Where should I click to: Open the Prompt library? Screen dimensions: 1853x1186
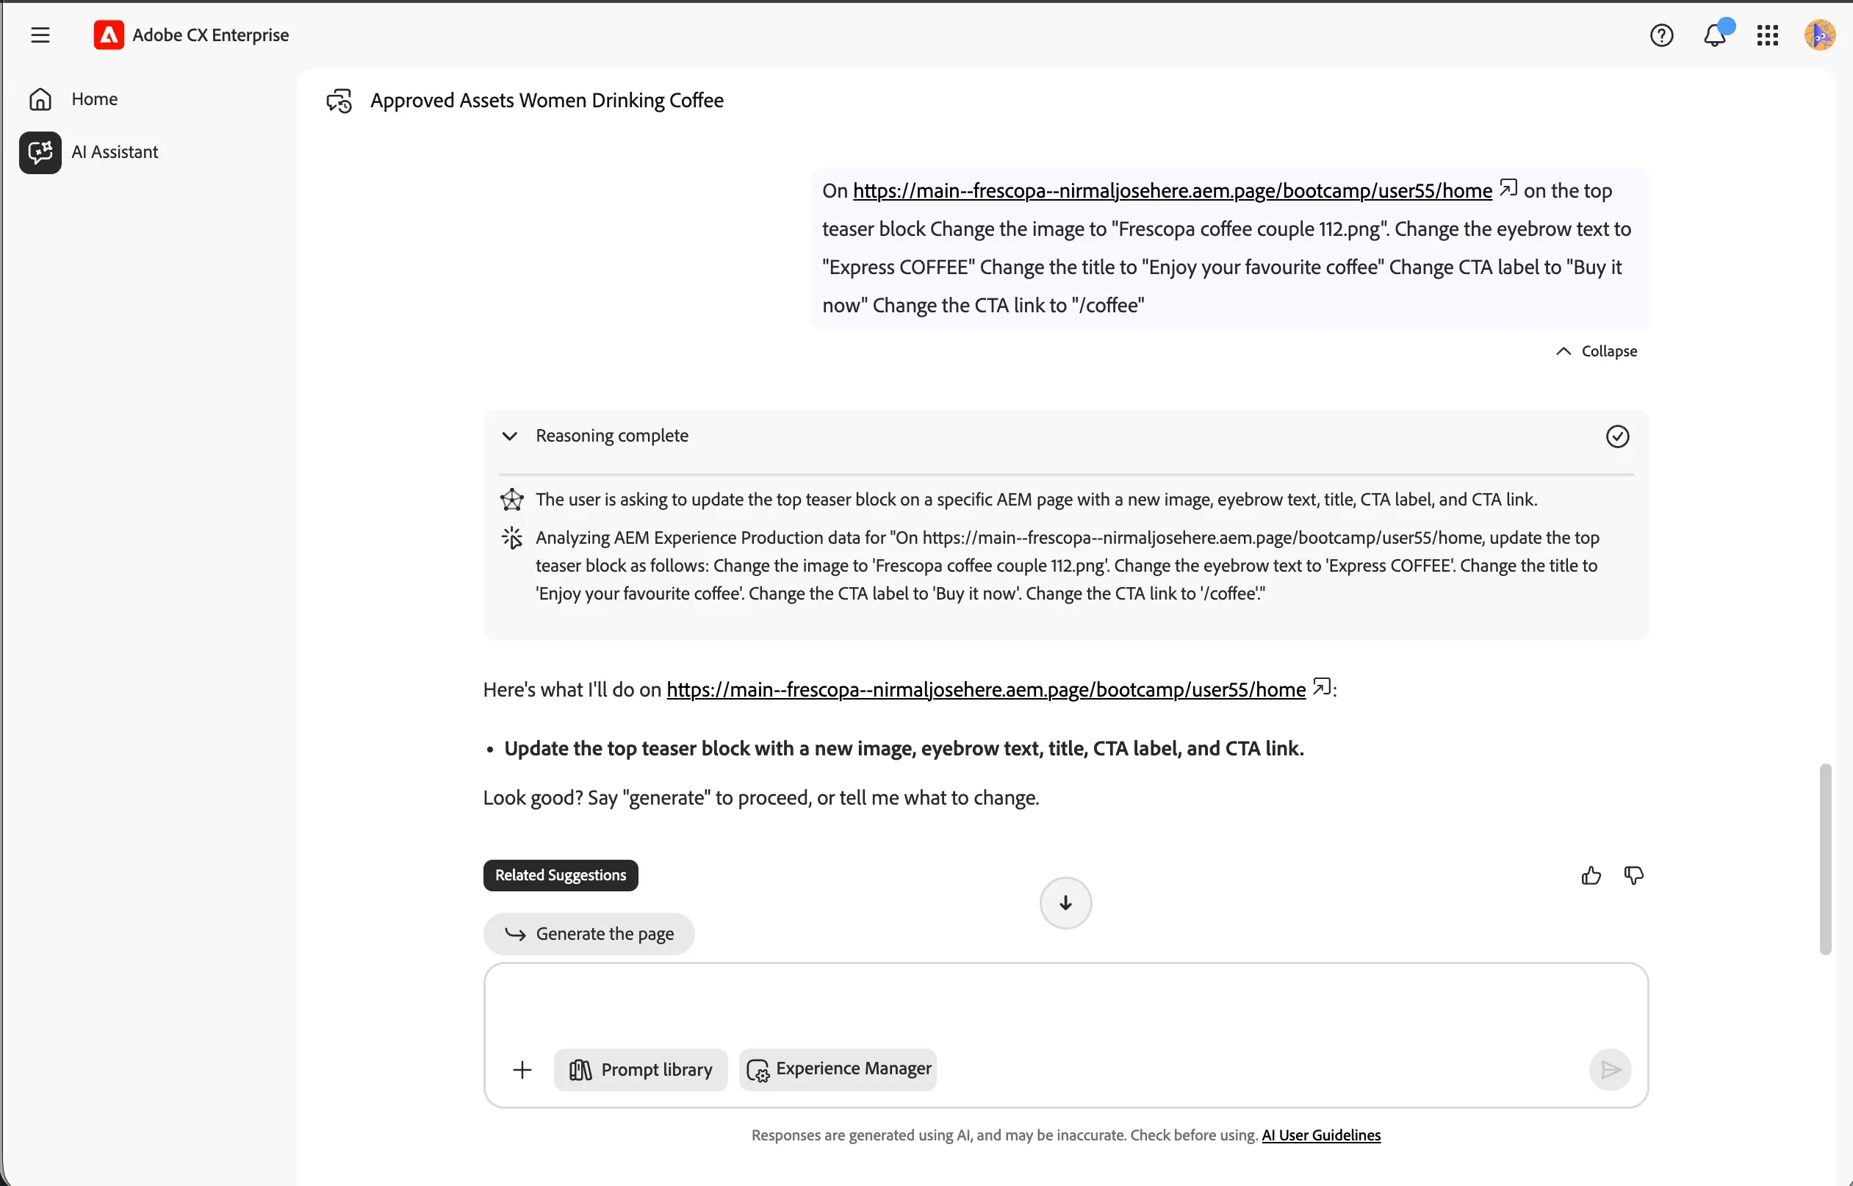click(641, 1070)
